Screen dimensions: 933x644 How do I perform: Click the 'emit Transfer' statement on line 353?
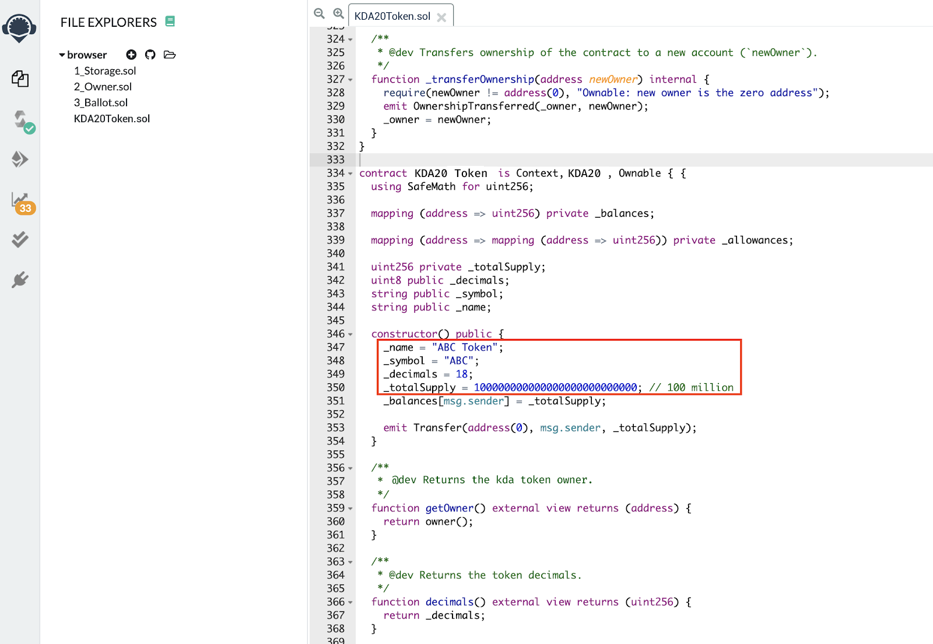[x=540, y=428]
